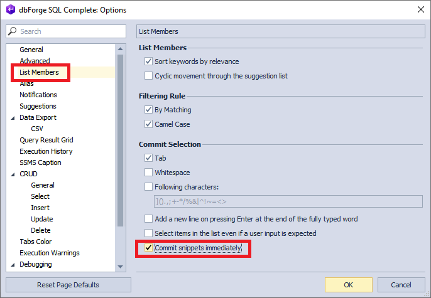The image size is (431, 298).
Task: Open the Notifications page
Action: 38,95
